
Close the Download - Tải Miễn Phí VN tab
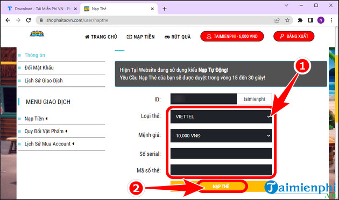point(75,9)
